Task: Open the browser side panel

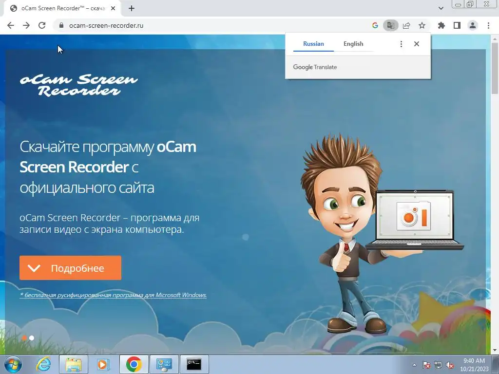Action: (x=457, y=25)
